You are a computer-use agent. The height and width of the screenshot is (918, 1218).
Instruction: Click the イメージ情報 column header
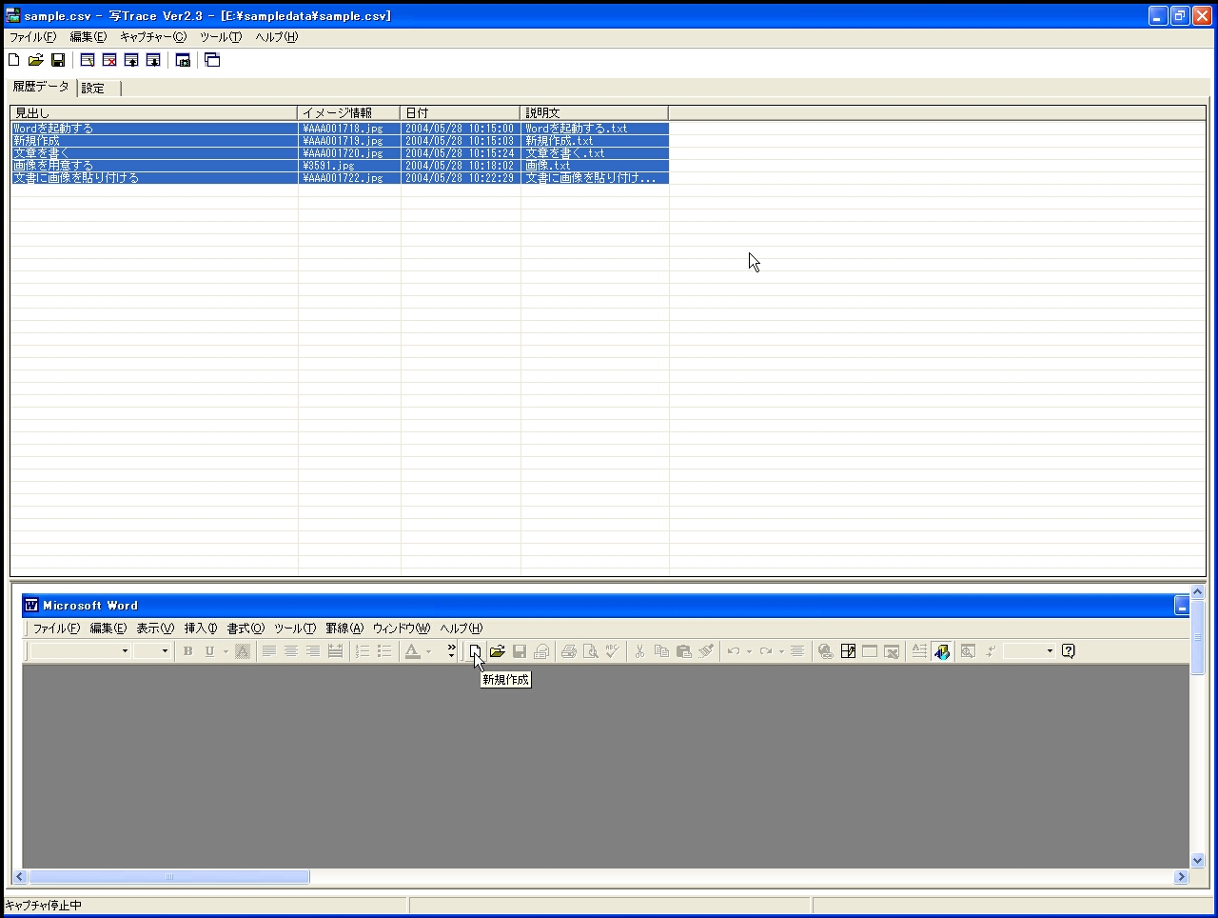point(349,112)
